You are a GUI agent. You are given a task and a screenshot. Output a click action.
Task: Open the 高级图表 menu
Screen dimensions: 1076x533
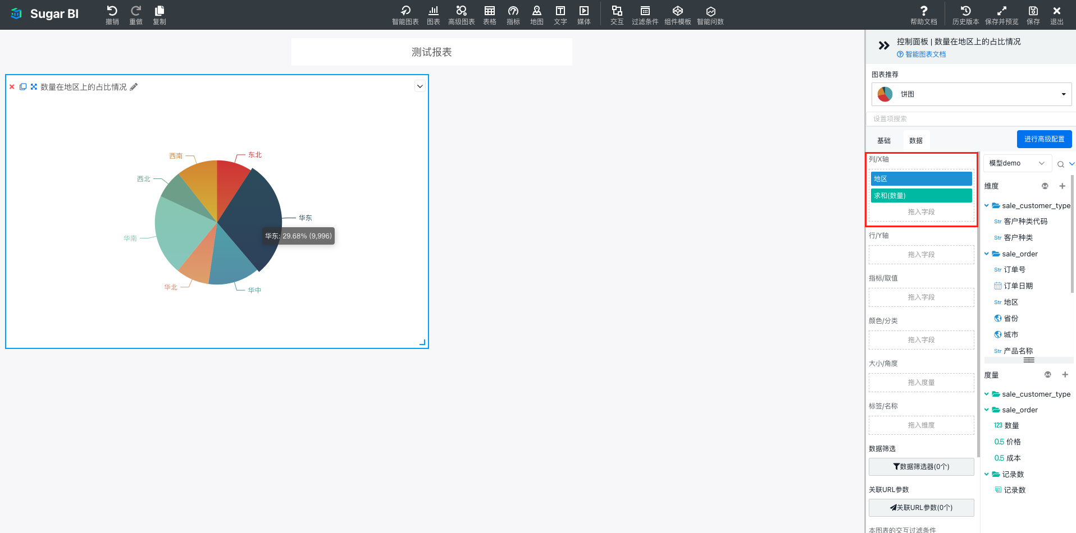tap(461, 15)
